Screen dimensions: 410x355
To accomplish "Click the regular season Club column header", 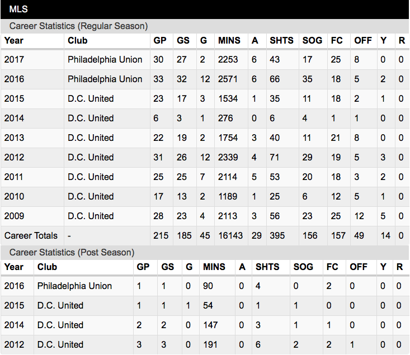I will coord(77,40).
